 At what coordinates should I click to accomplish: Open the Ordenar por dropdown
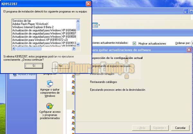pos(192,43)
